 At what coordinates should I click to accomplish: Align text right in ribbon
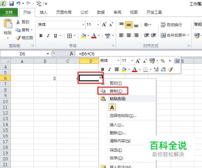tap(136, 35)
